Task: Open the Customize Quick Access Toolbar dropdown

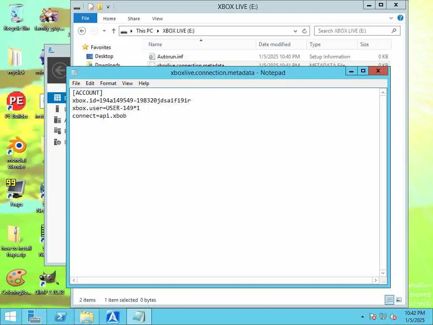Action: (x=108, y=7)
